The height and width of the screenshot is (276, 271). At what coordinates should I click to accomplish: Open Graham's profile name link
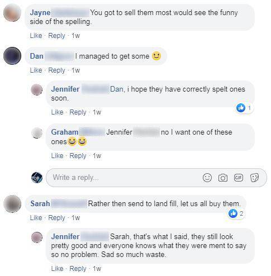pyautogui.click(x=65, y=132)
